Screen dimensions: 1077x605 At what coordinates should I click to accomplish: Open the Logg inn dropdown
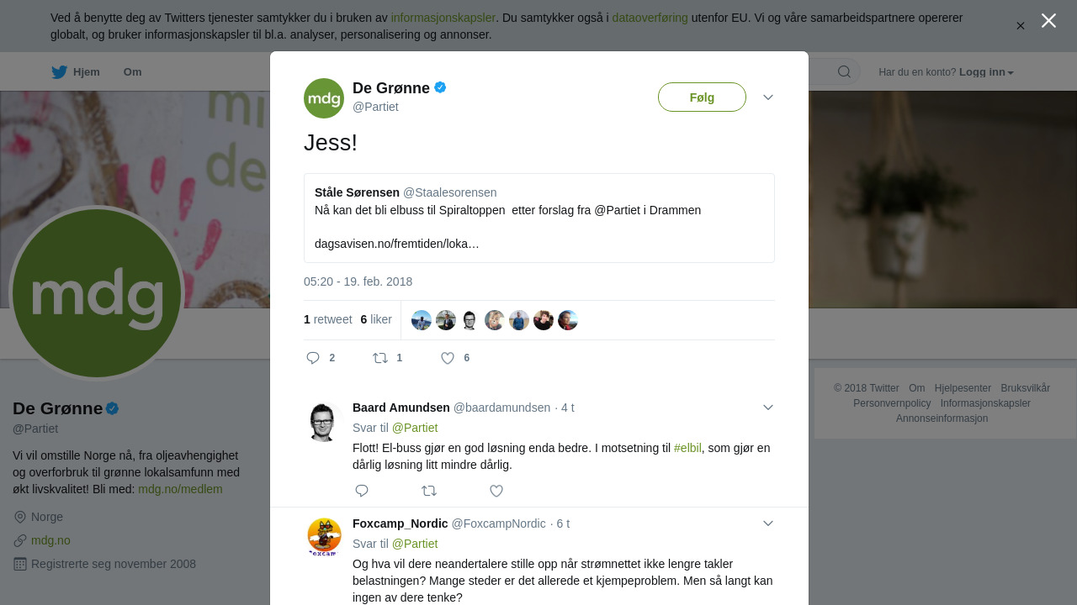986,72
